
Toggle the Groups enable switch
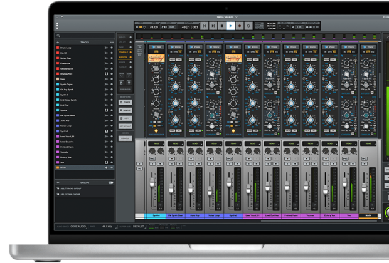point(111,183)
